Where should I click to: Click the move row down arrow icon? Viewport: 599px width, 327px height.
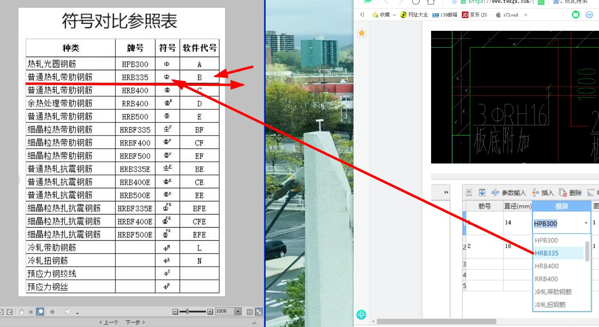pos(482,193)
